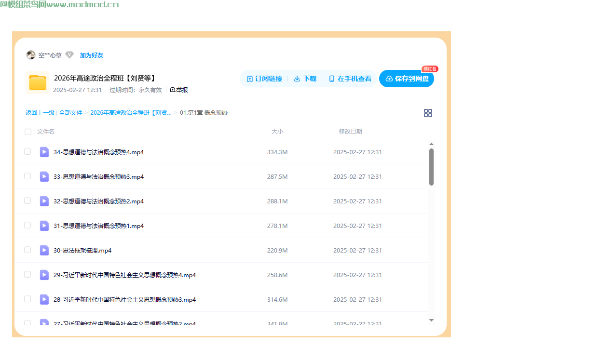Click video icon for 34-思想道德与法治概念预热4.mp4
Image resolution: width=601 pixels, height=361 pixels.
coord(44,152)
